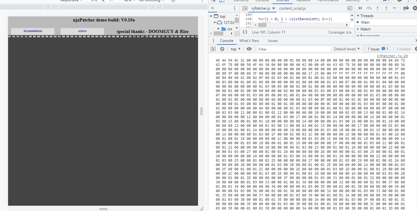Select the inspect element tool
This screenshot has width=417, height=211.
[213, 1]
